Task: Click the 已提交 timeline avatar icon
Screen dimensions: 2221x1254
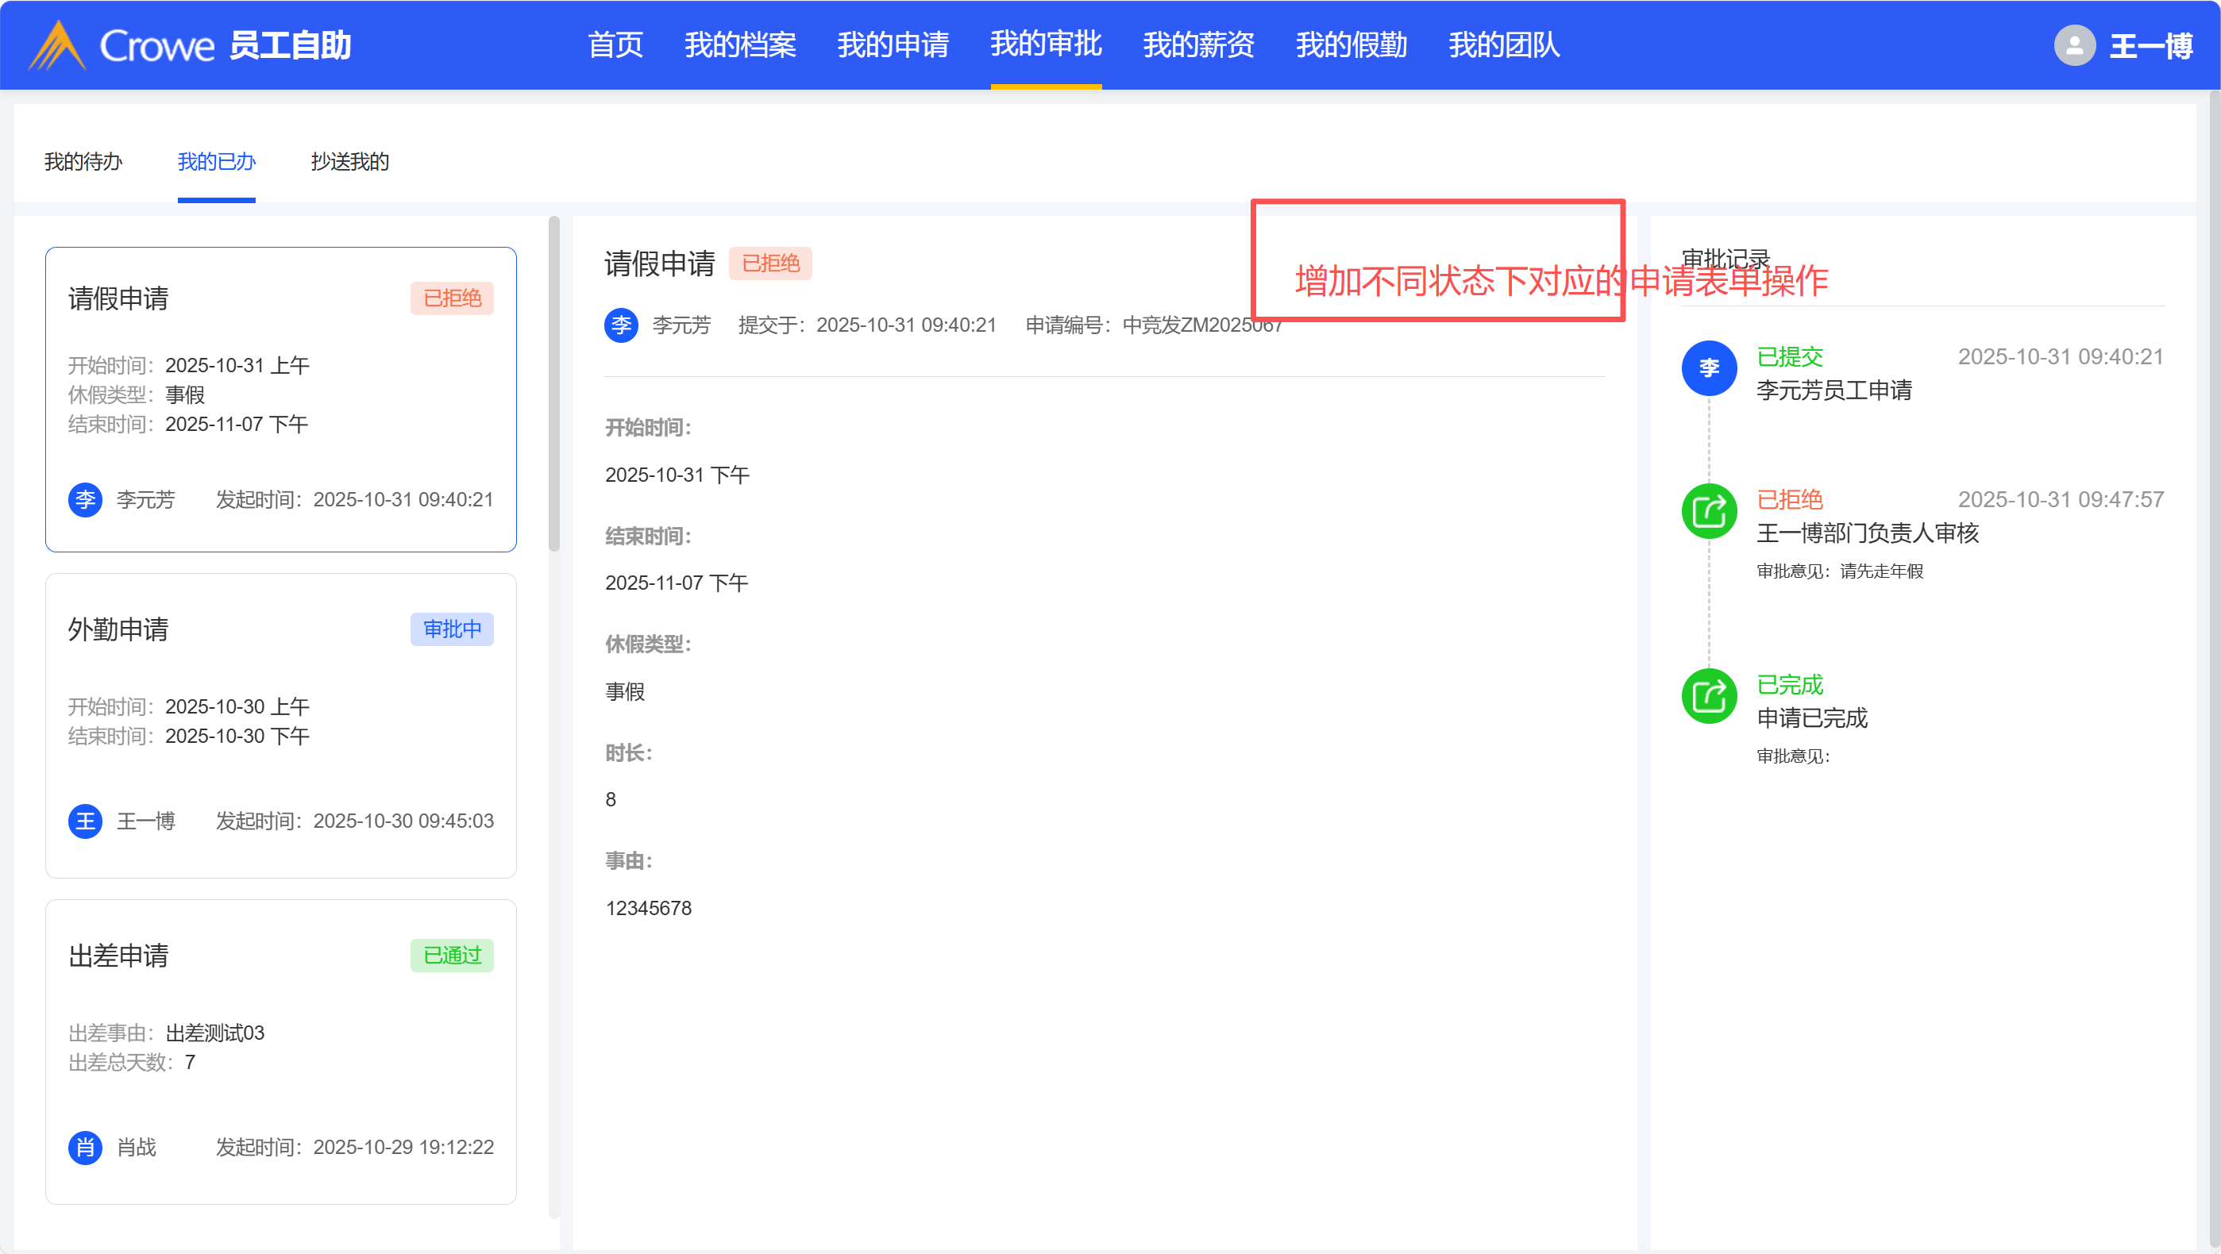Action: (1708, 368)
